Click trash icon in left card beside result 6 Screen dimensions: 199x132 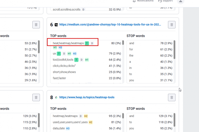pyautogui.click(x=36, y=25)
